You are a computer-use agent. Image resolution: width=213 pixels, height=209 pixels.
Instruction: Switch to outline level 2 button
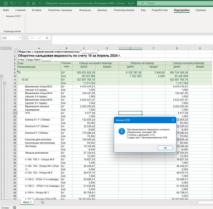tap(5, 48)
